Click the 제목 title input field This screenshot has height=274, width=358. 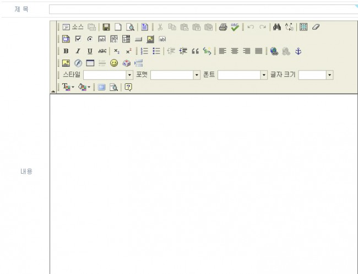click(x=203, y=9)
